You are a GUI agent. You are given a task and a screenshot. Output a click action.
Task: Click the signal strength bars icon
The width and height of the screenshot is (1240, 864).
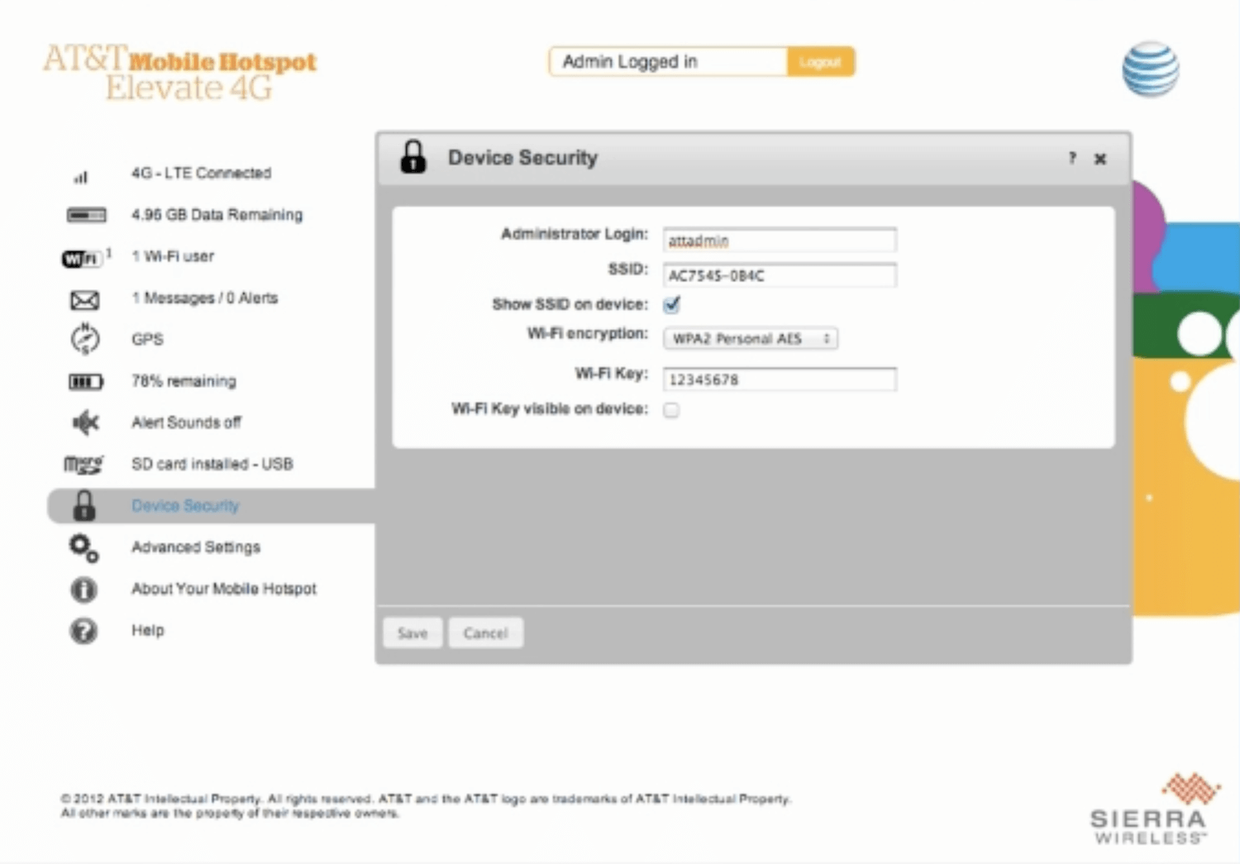80,176
